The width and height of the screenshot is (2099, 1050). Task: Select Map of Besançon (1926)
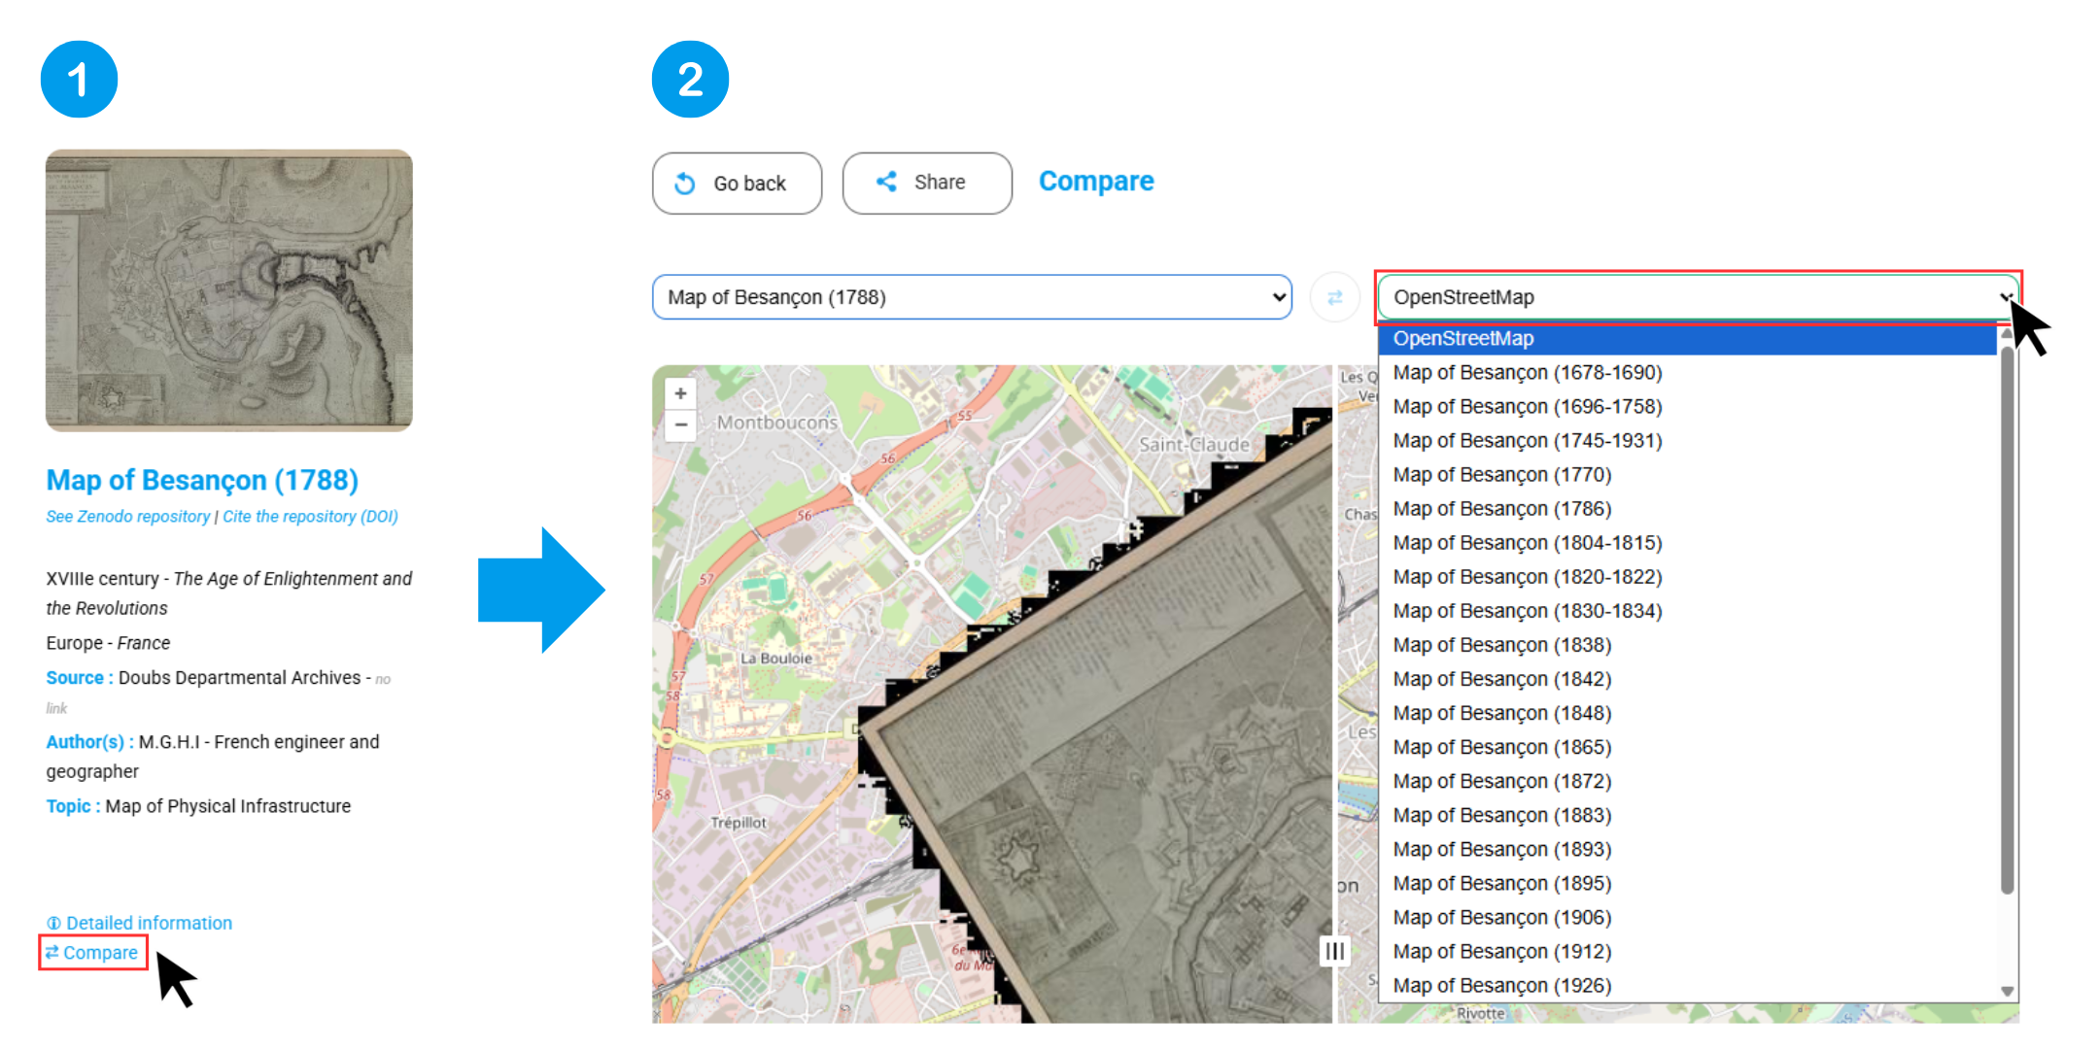coord(1687,985)
